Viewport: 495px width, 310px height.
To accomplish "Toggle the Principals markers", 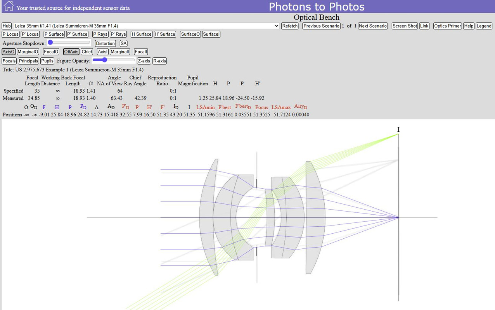I will click(x=28, y=61).
